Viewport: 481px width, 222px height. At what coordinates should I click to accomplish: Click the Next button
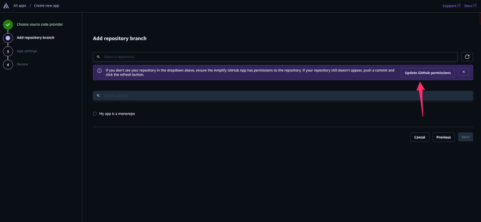(x=465, y=137)
